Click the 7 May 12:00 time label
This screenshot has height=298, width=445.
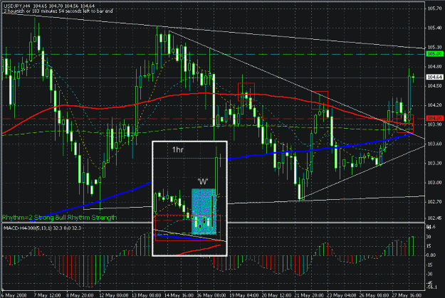click(x=47, y=295)
